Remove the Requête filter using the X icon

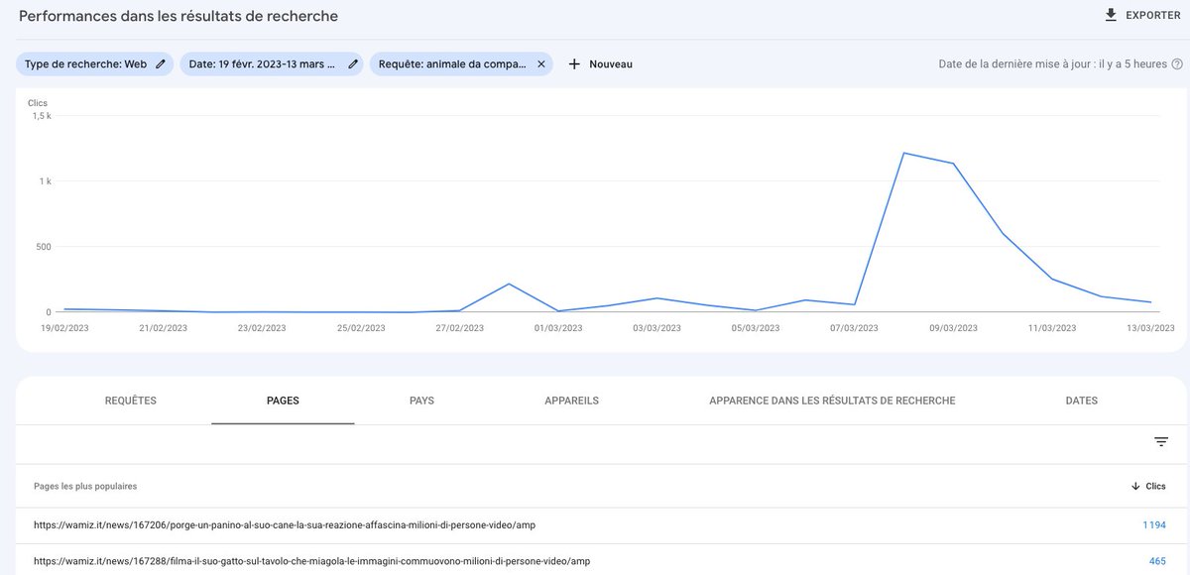[541, 62]
